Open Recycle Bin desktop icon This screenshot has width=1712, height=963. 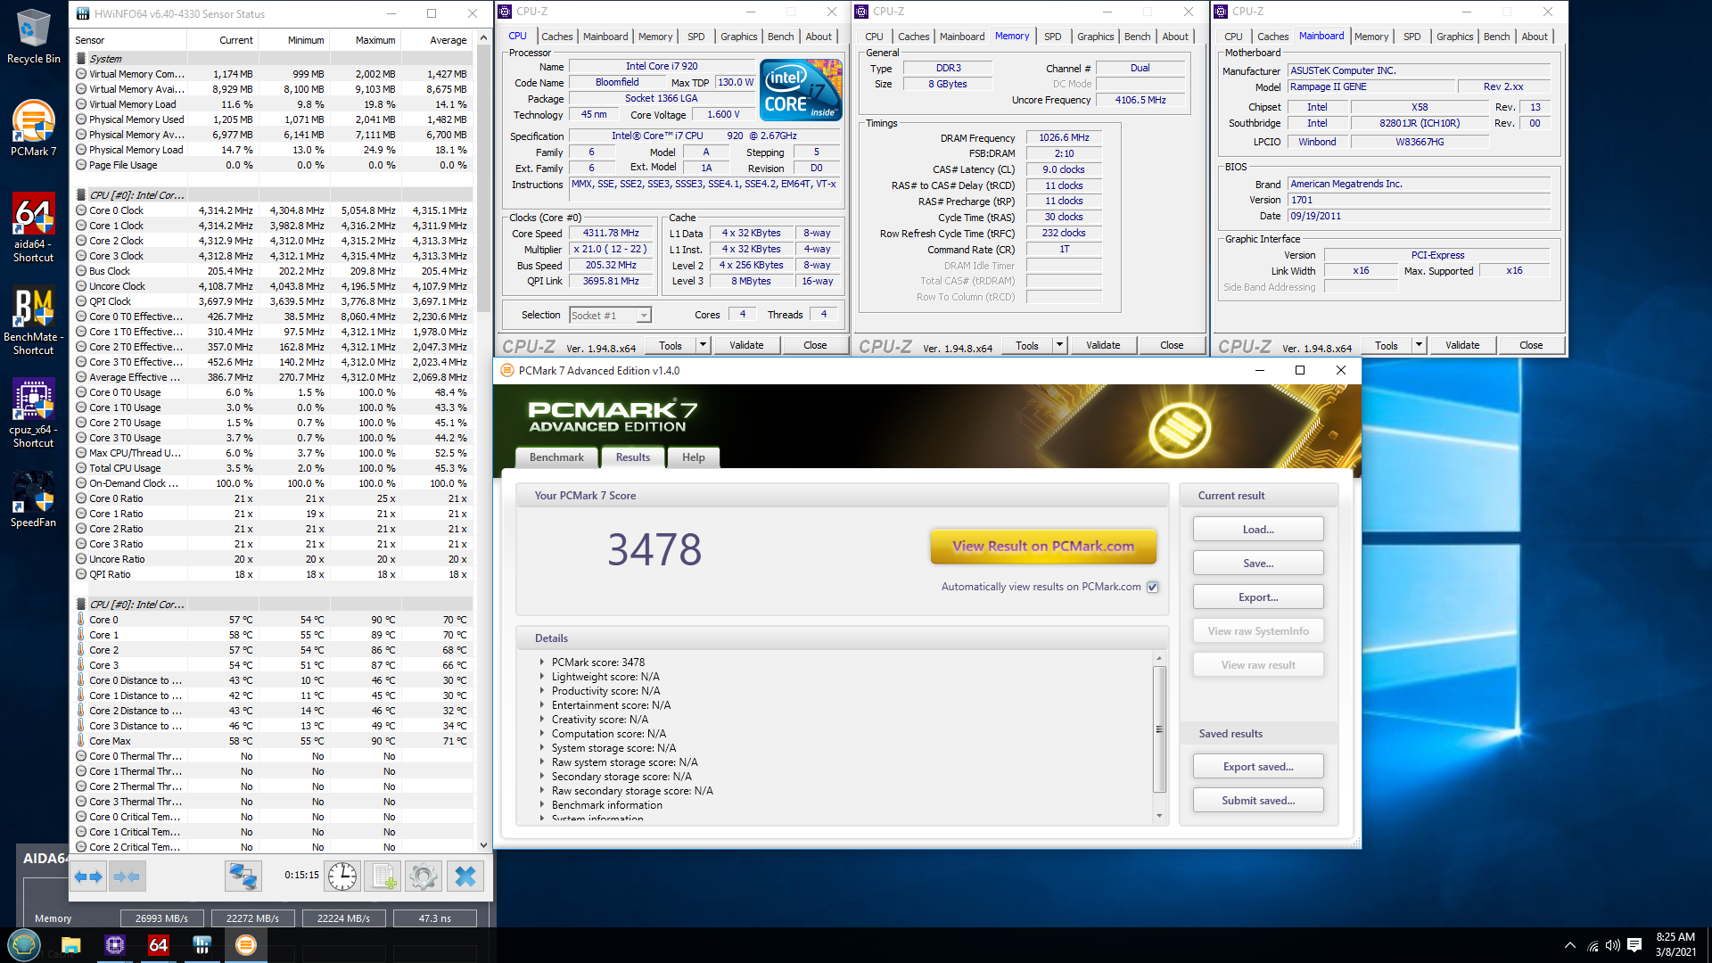tap(33, 37)
